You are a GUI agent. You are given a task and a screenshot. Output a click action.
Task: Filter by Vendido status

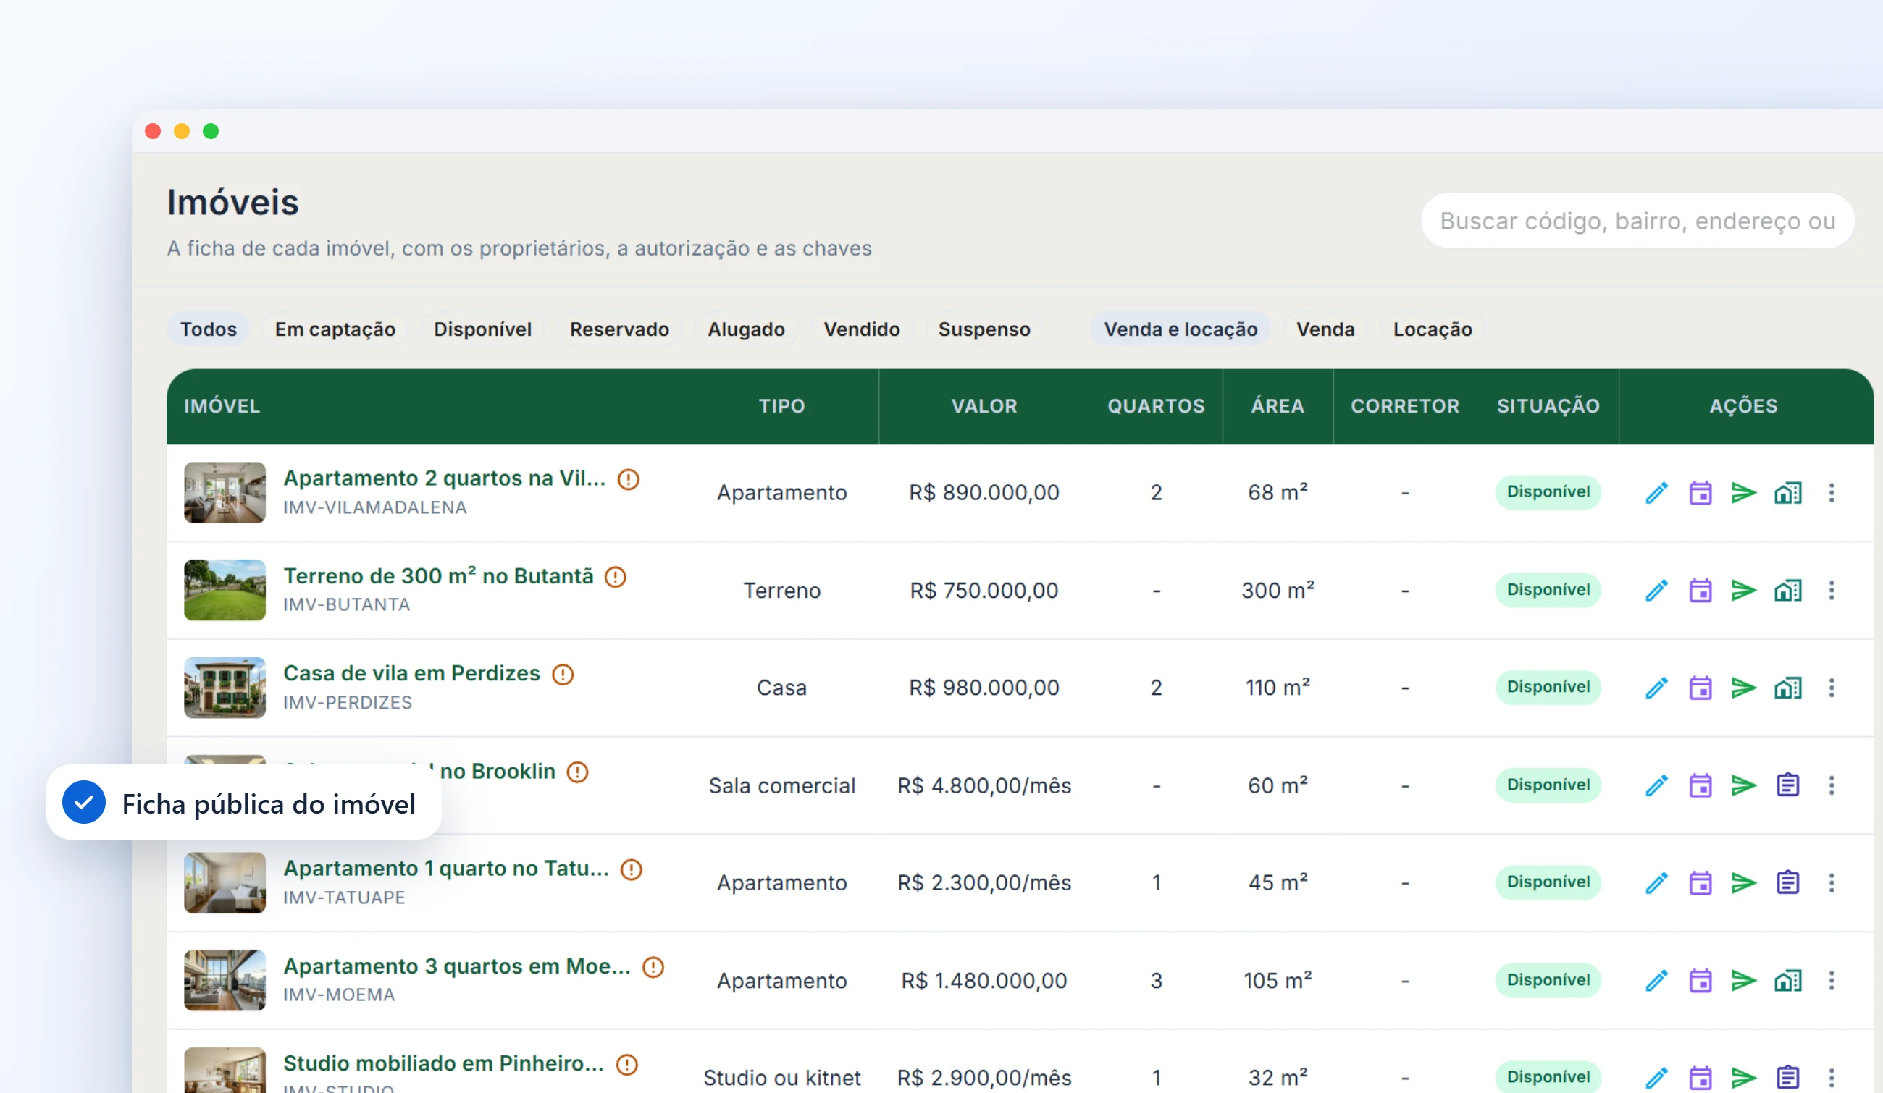(x=861, y=329)
